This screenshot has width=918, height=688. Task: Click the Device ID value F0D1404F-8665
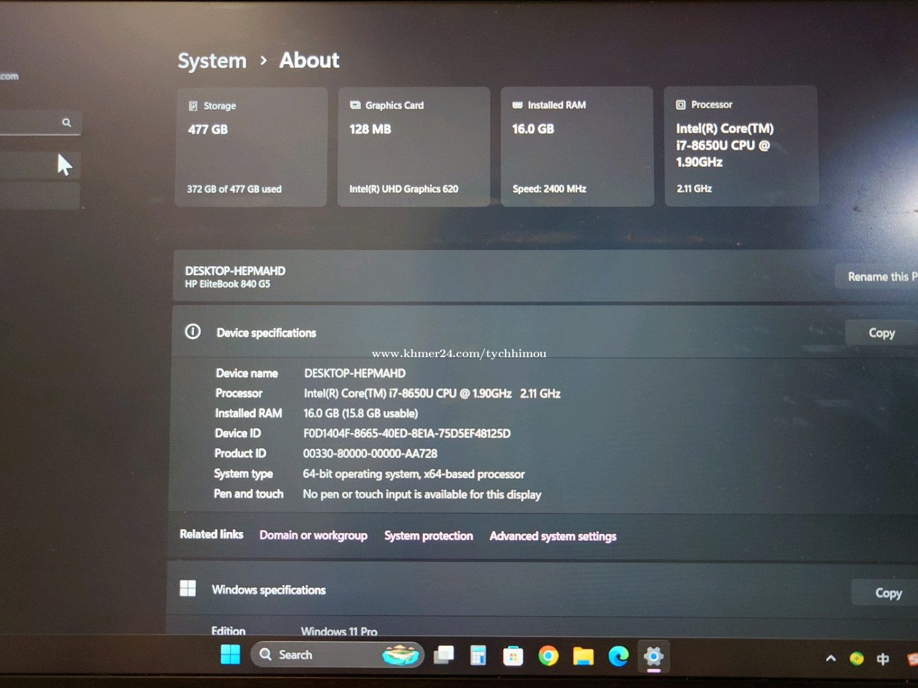407,434
